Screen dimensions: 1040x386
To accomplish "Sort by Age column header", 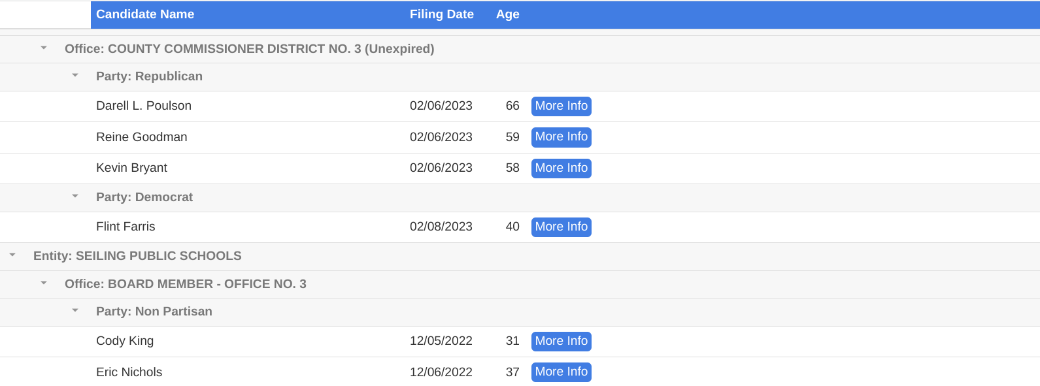I will pos(508,14).
